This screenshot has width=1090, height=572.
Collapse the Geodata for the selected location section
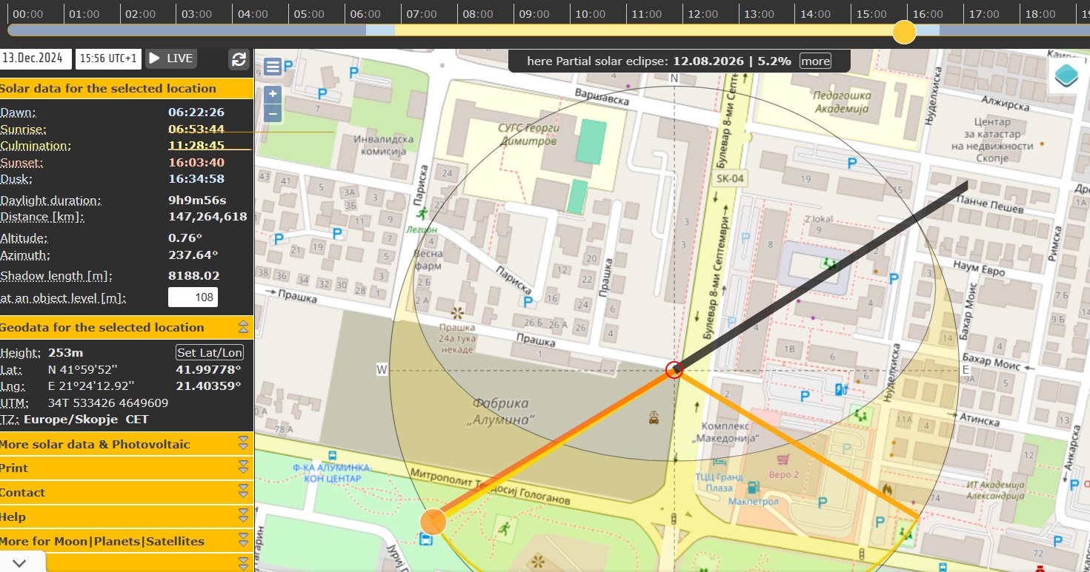click(x=242, y=327)
